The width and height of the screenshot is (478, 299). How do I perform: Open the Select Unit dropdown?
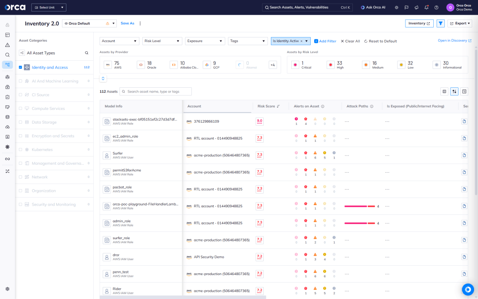(x=49, y=8)
